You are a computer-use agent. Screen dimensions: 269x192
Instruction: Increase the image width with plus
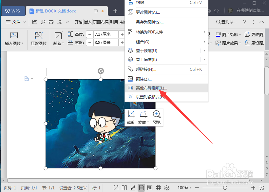click(122, 42)
